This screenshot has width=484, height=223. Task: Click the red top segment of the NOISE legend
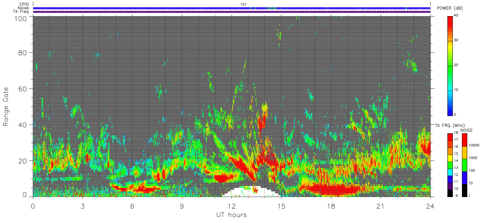coord(464,140)
